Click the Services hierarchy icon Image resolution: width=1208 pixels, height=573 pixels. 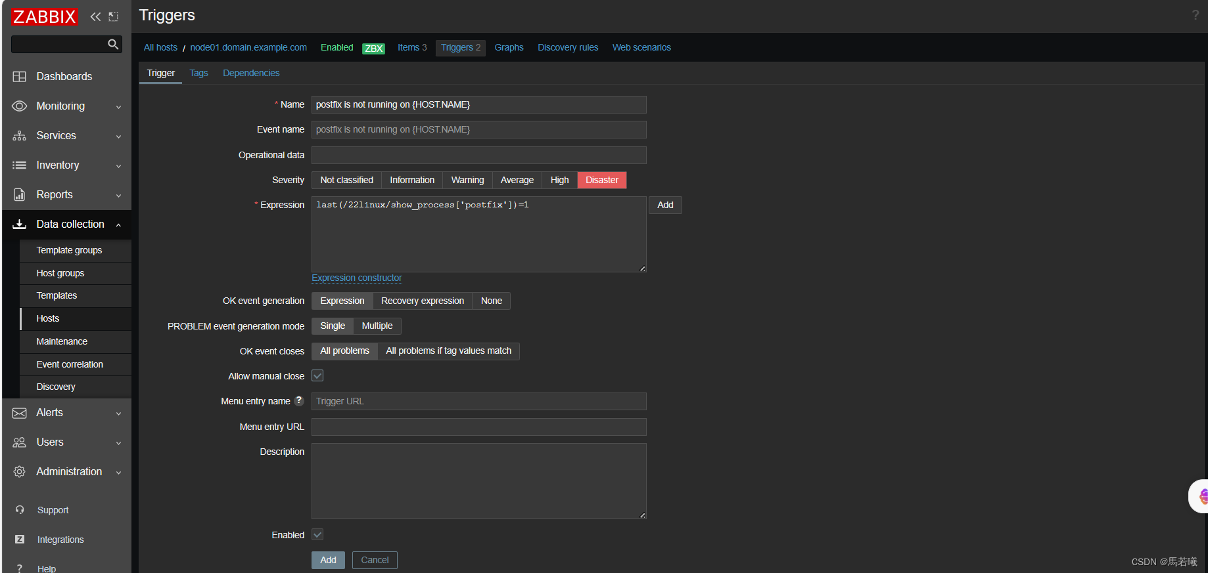20,136
